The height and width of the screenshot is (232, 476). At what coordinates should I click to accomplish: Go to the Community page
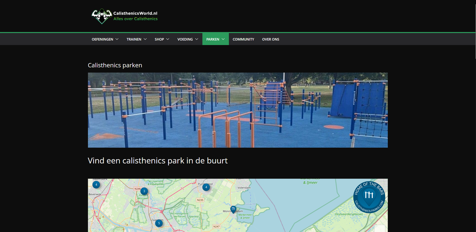243,39
